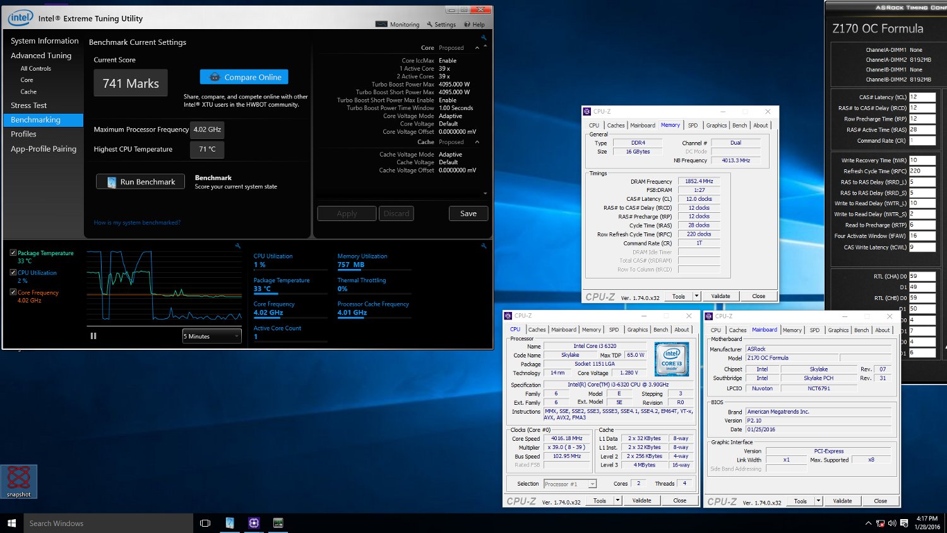Click taskbar clock showing 4:17 PM
The width and height of the screenshot is (947, 533).
tap(927, 523)
